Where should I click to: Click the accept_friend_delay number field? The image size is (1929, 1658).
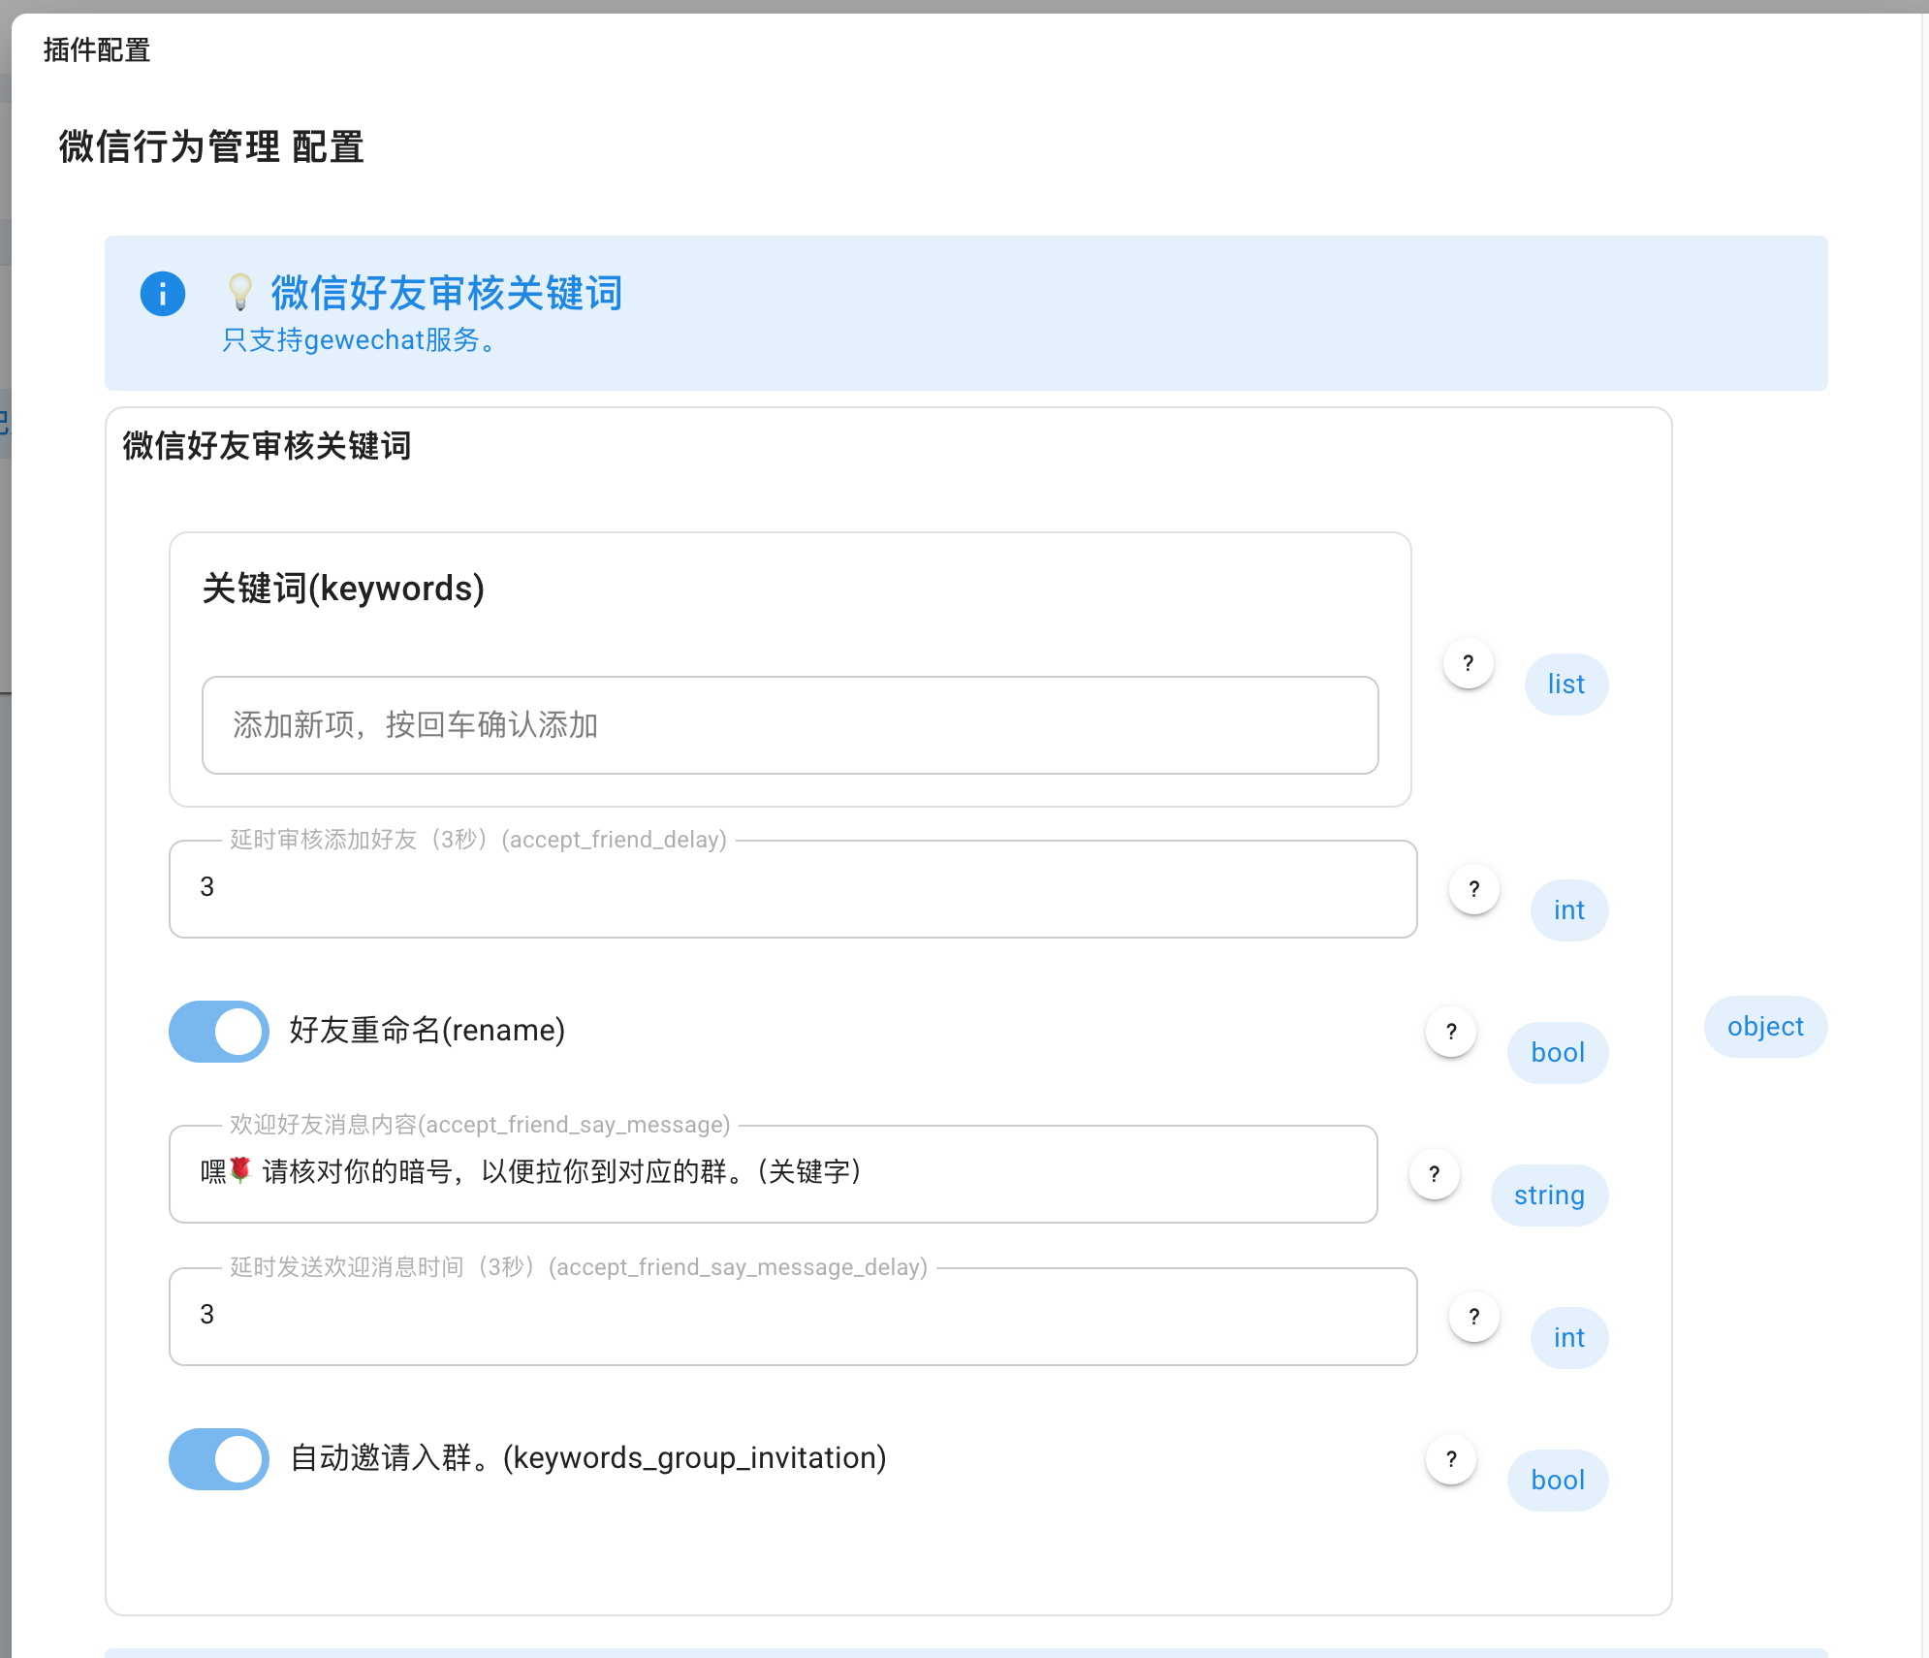tap(792, 888)
